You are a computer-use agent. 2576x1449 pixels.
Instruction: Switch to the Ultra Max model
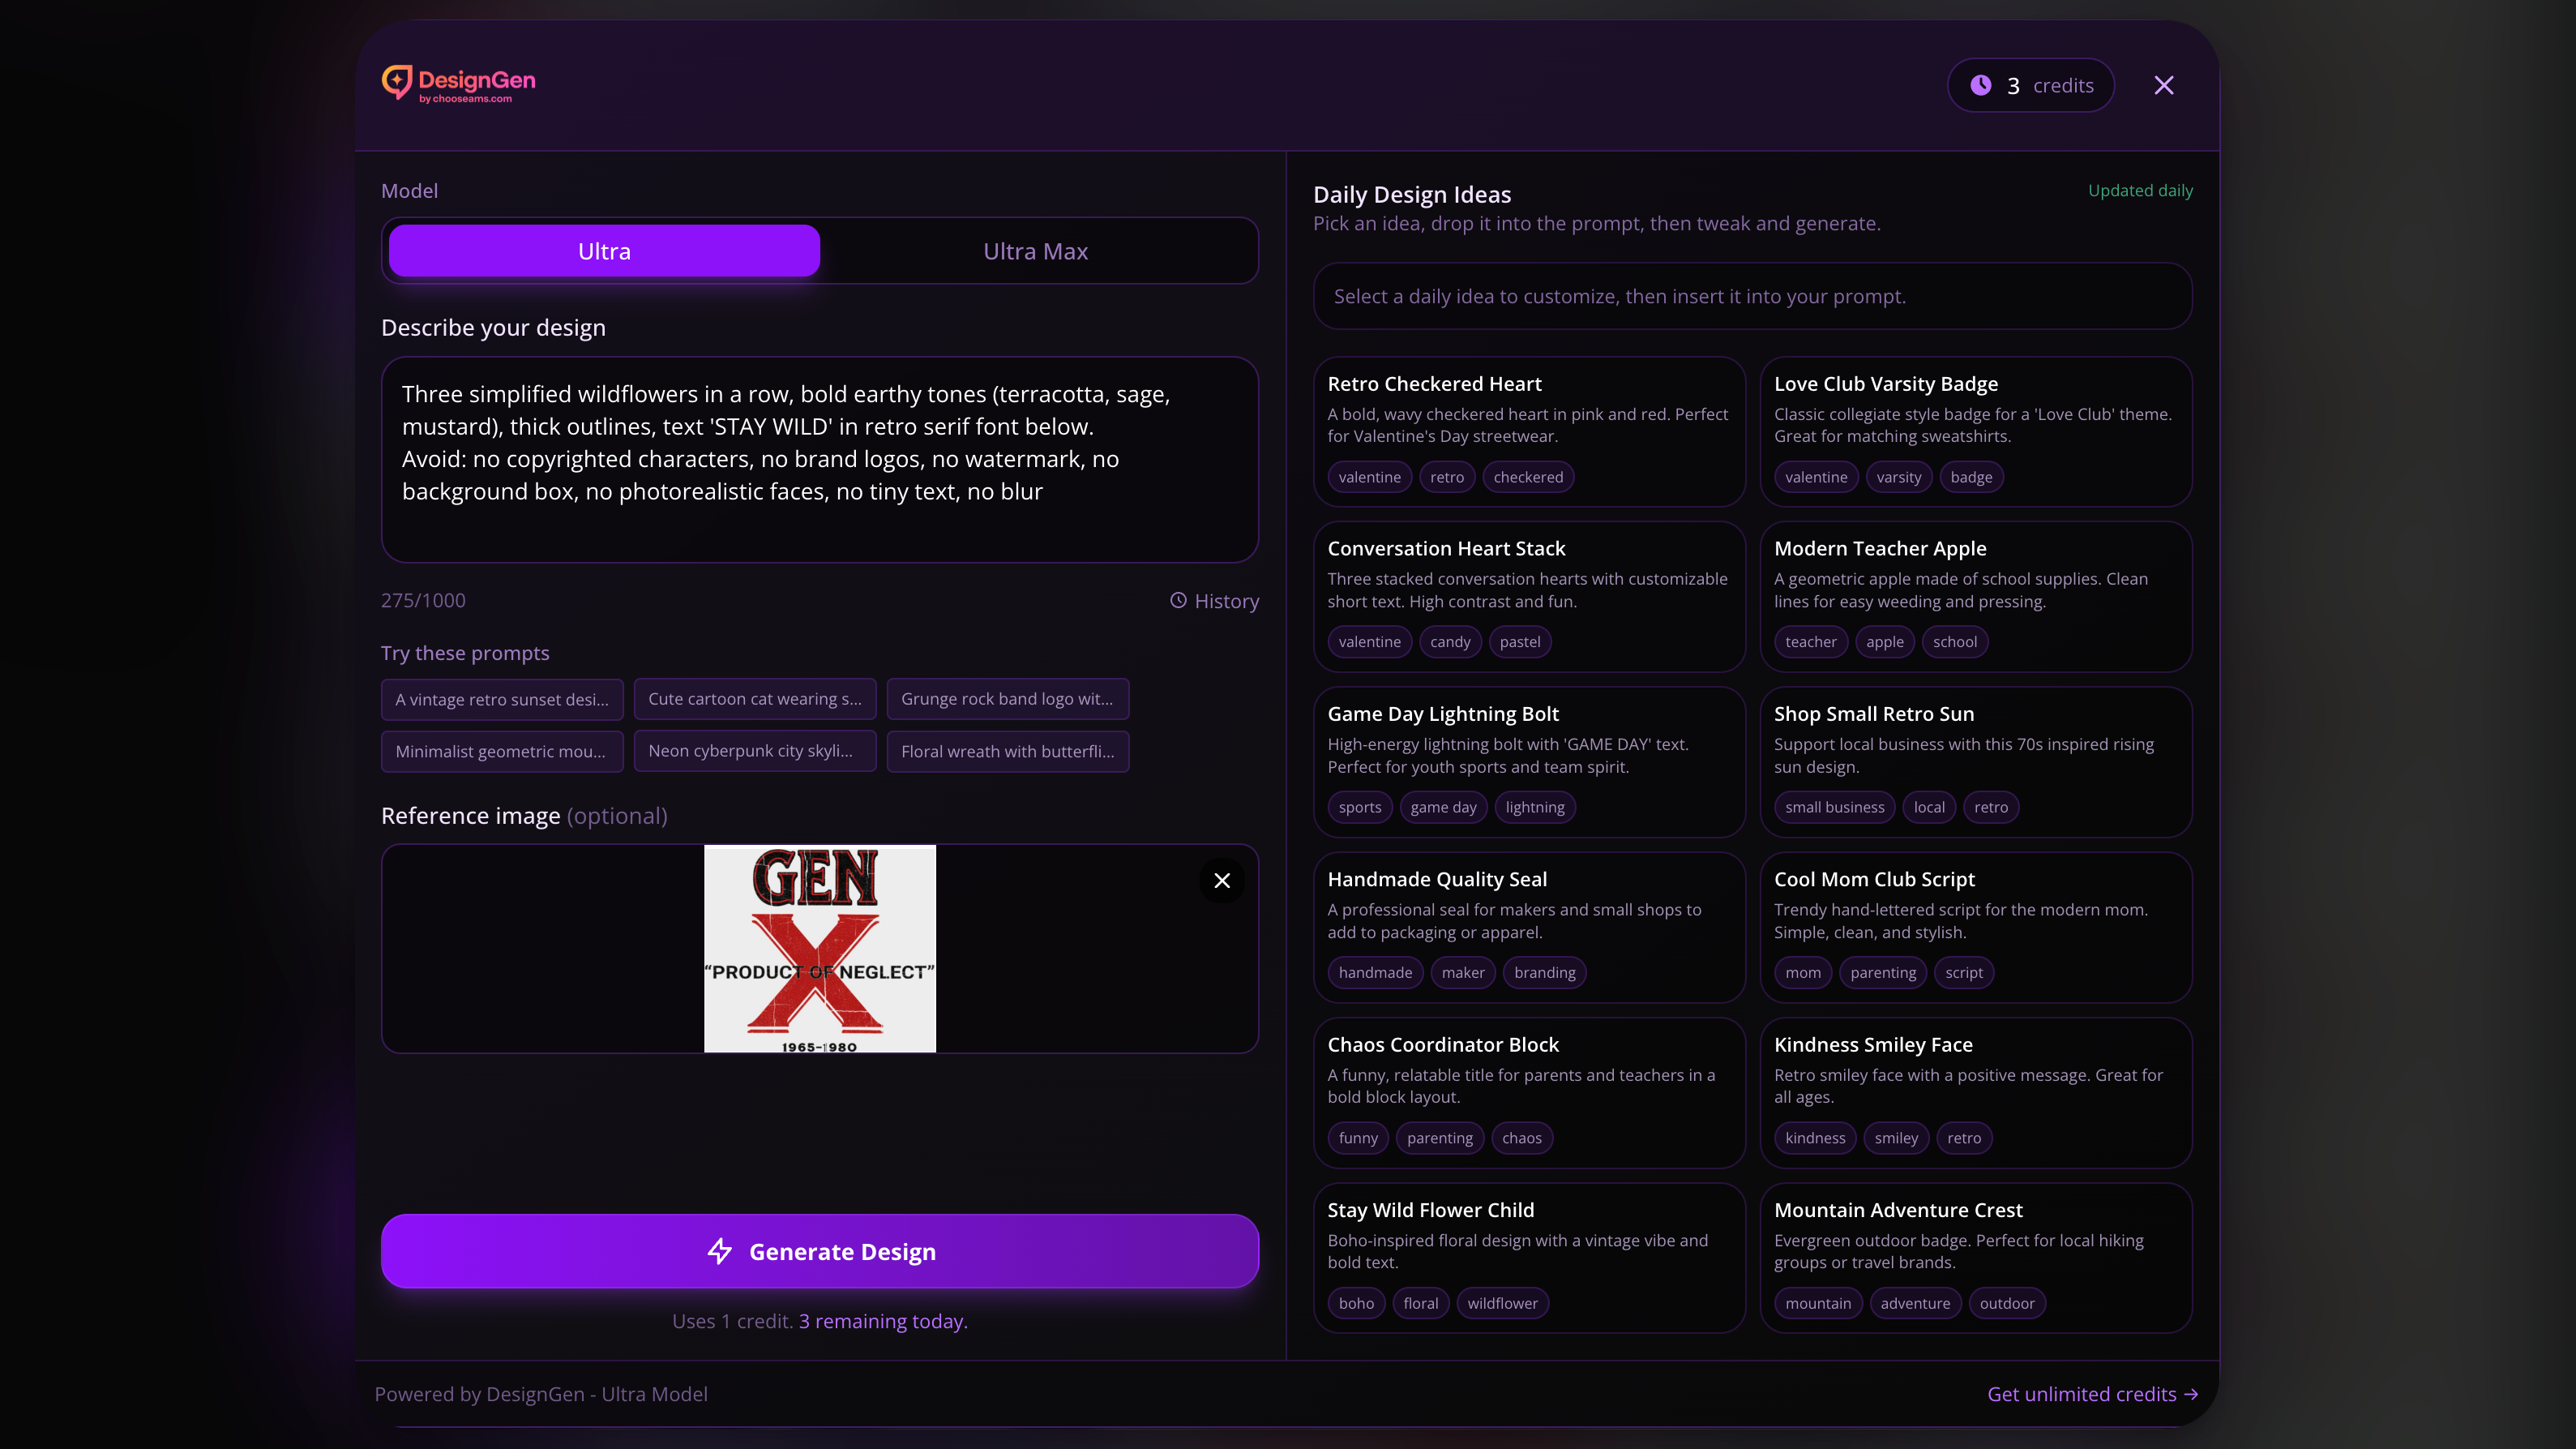point(1035,251)
